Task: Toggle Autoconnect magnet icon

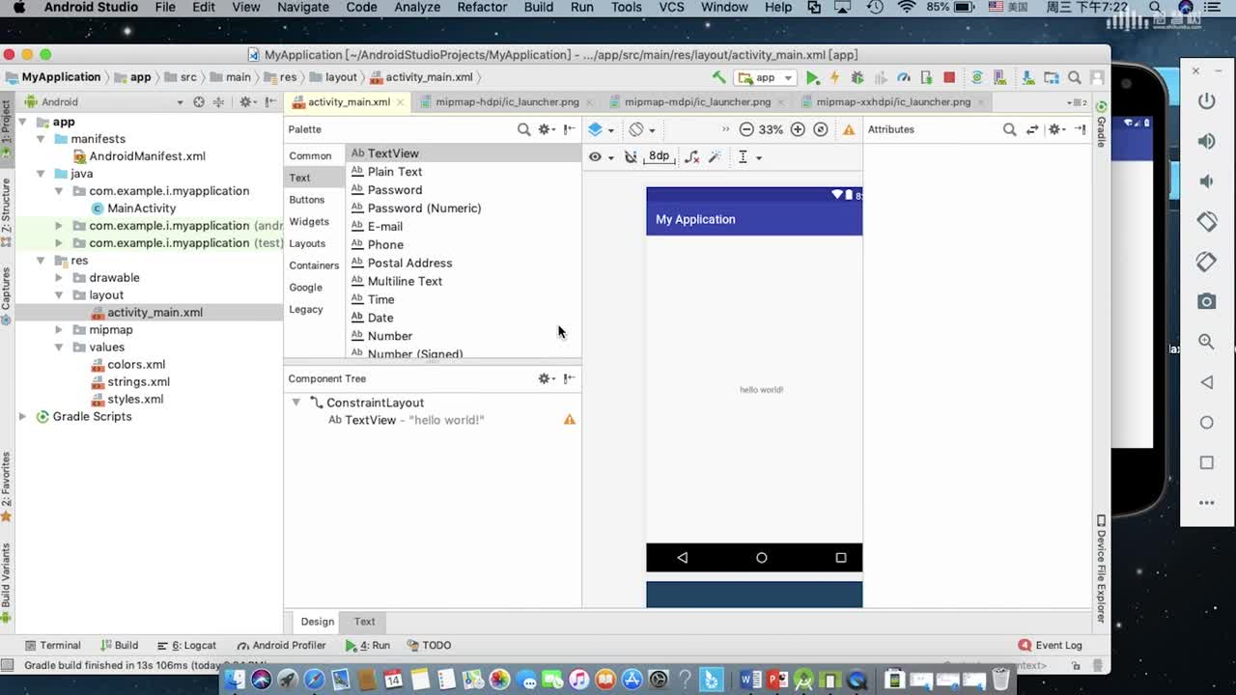Action: tap(631, 156)
